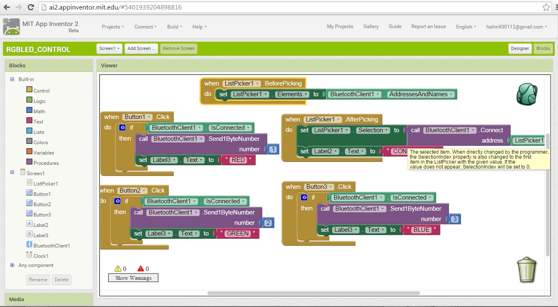The height and width of the screenshot is (307, 558).
Task: Open the Gallery link
Action: 371,26
